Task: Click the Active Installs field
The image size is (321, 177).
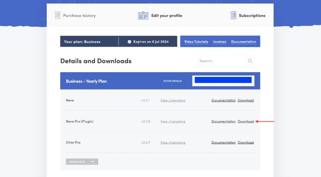Action: click(x=223, y=81)
